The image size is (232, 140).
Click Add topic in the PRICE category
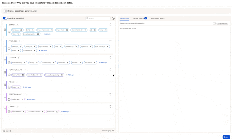[x=27, y=87]
